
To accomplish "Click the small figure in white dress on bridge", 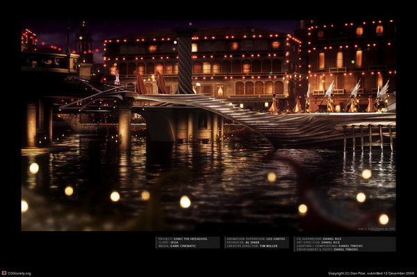I will point(117,77).
